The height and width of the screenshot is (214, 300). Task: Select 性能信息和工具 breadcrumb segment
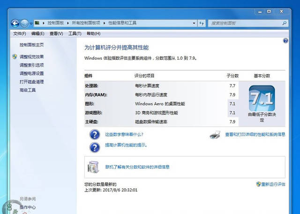click(122, 23)
